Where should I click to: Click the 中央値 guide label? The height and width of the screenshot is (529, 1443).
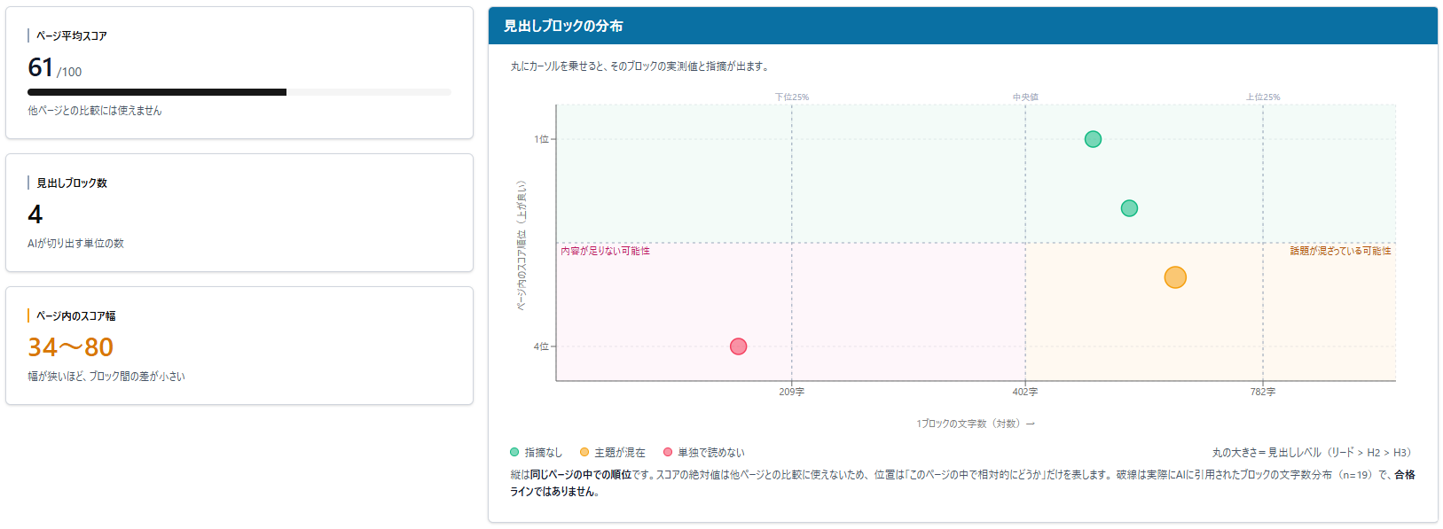click(x=1025, y=97)
